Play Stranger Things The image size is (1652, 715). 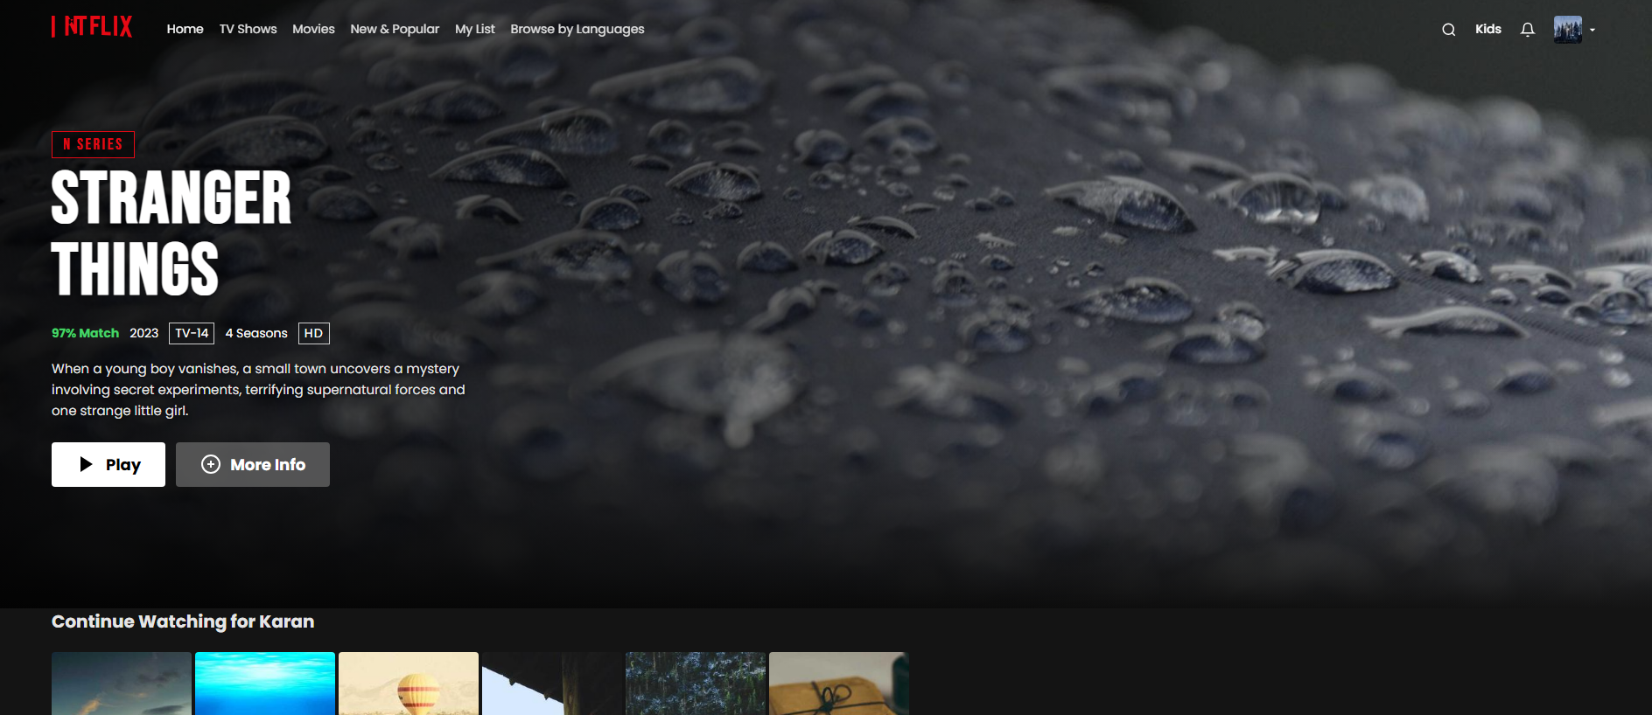[x=108, y=464]
